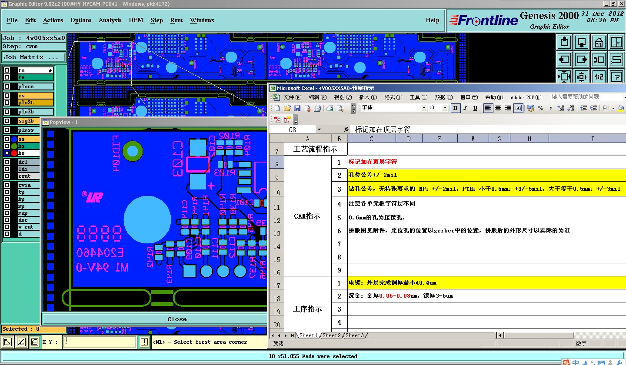
Task: Open Excel font name dropdown
Action: [x=424, y=108]
